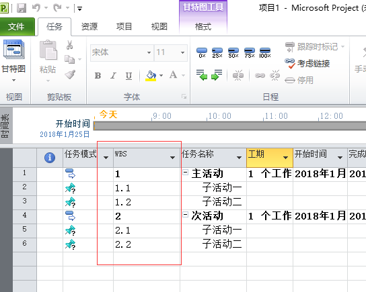Mark task 0% complete
This screenshot has width=366, height=292.
click(x=202, y=52)
